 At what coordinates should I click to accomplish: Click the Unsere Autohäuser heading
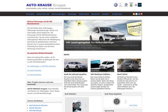tap(35, 101)
